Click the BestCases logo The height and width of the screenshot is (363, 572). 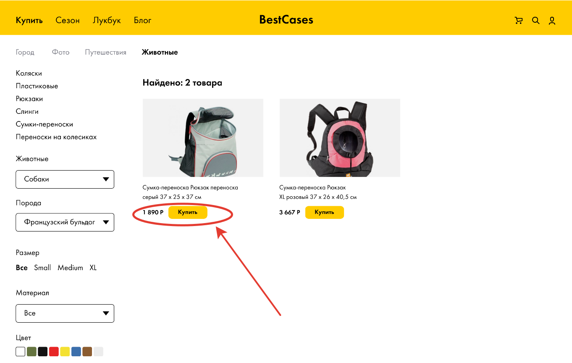point(286,20)
